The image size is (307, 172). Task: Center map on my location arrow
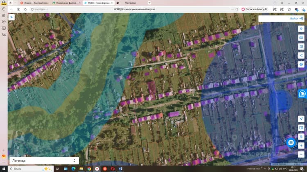[301, 119]
